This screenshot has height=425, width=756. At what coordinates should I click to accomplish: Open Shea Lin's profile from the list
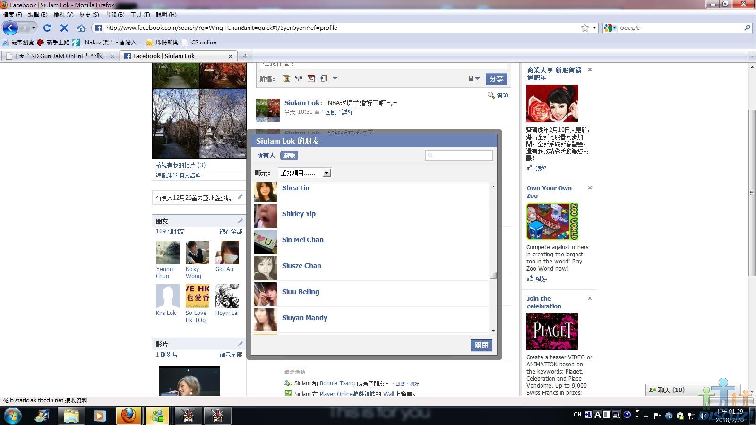296,188
